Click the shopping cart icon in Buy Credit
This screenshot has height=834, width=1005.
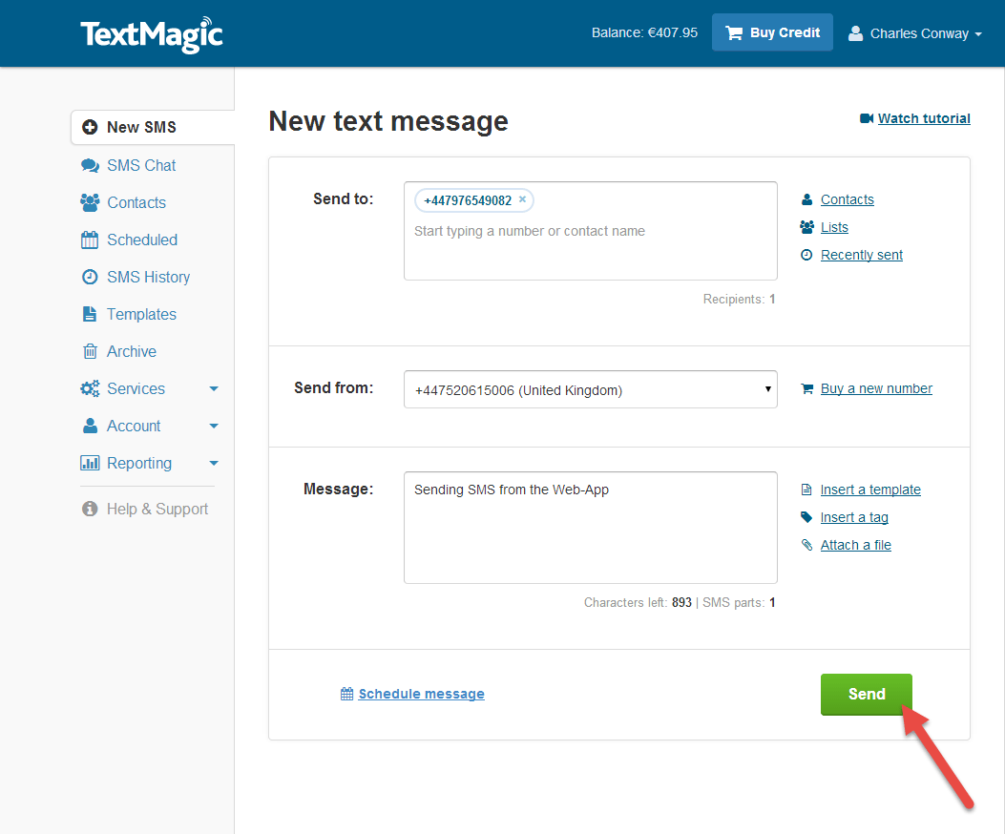(734, 32)
